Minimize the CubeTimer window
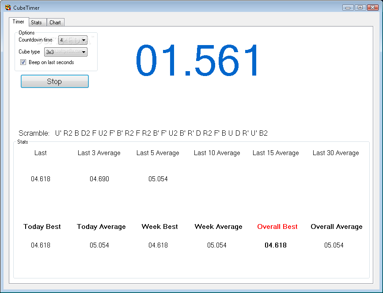The width and height of the screenshot is (383, 293). point(348,8)
